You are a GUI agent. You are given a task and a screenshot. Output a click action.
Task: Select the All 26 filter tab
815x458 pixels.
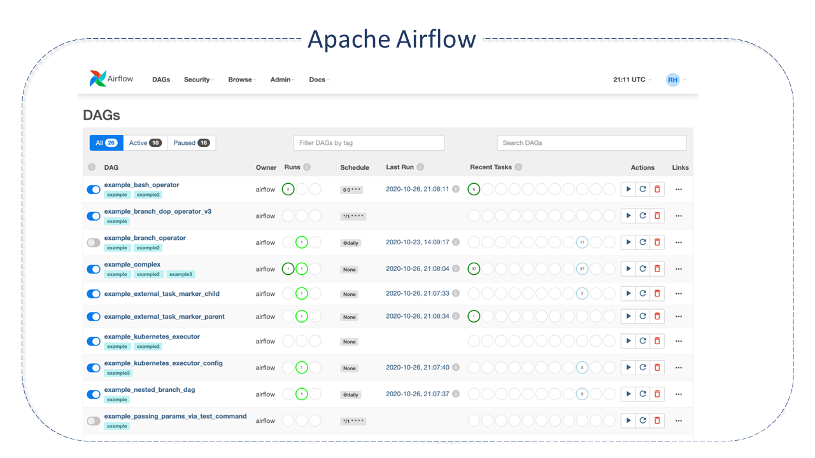point(106,143)
